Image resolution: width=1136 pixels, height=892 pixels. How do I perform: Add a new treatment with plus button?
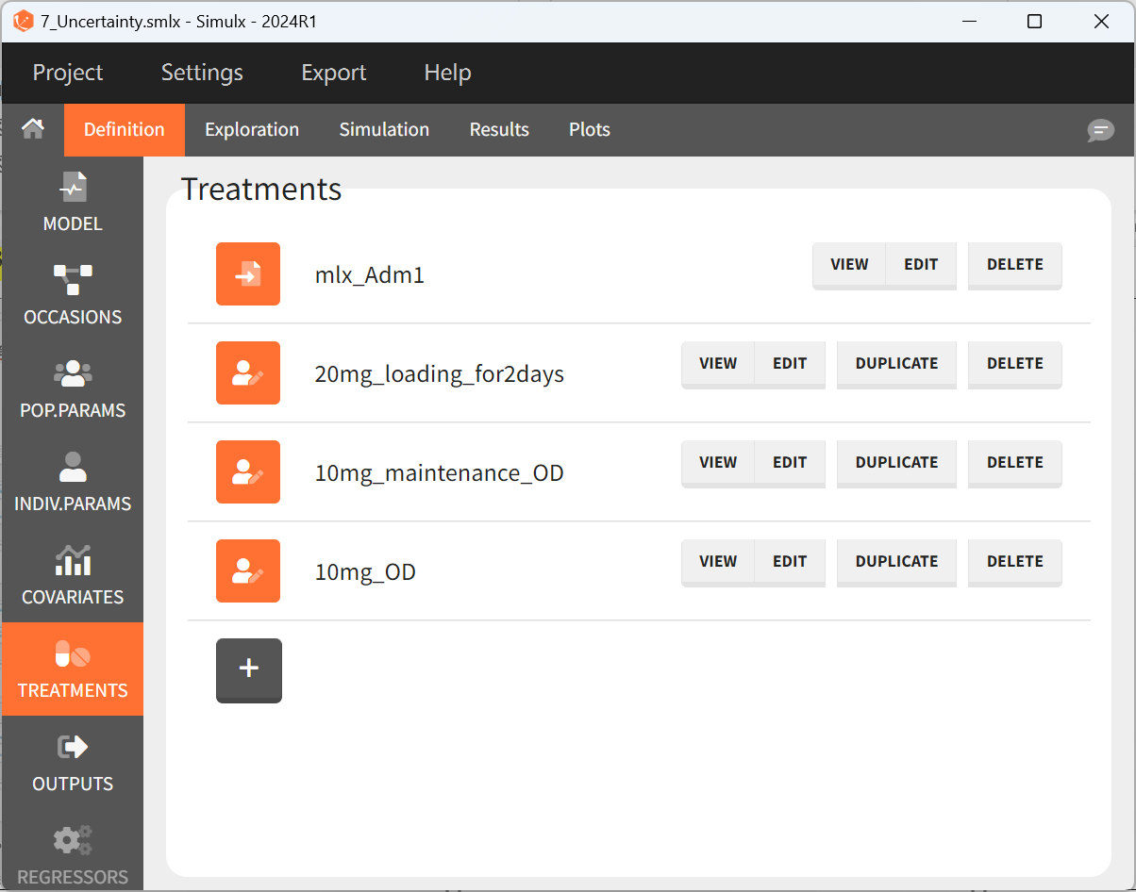click(248, 669)
